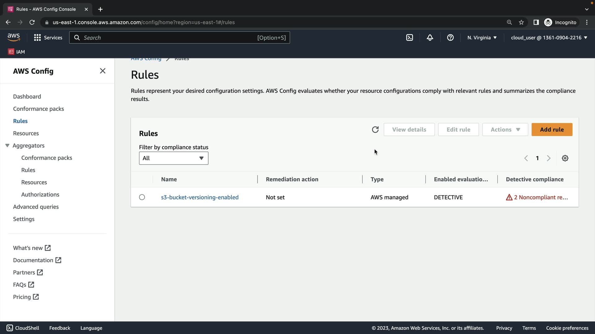This screenshot has width=595, height=334.
Task: Close the AWS Config side navigation
Action: coord(103,71)
